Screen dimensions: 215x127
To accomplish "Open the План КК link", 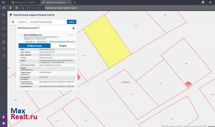I will [42, 41].
